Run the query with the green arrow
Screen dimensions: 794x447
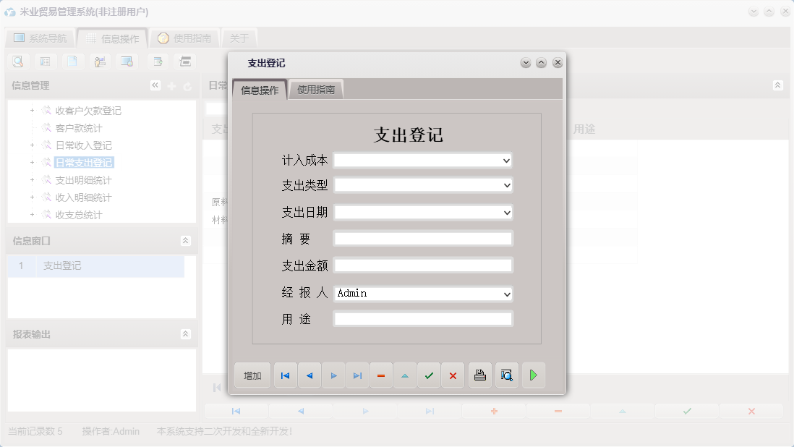(534, 375)
